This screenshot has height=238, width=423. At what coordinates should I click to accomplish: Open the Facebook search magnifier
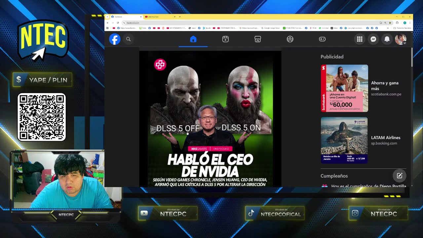(x=128, y=39)
